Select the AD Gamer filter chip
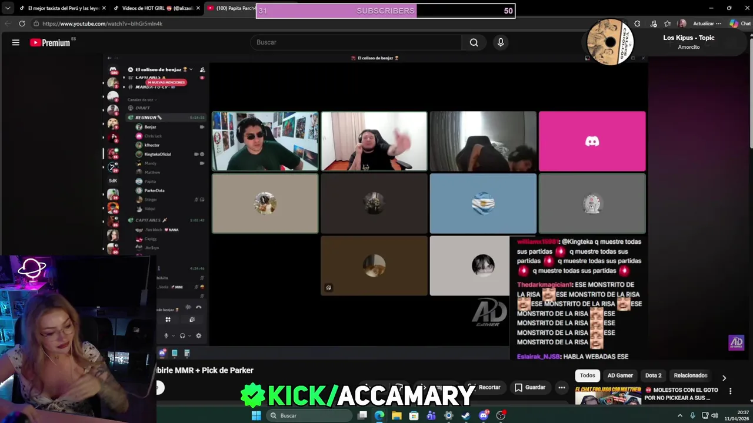 (620, 375)
